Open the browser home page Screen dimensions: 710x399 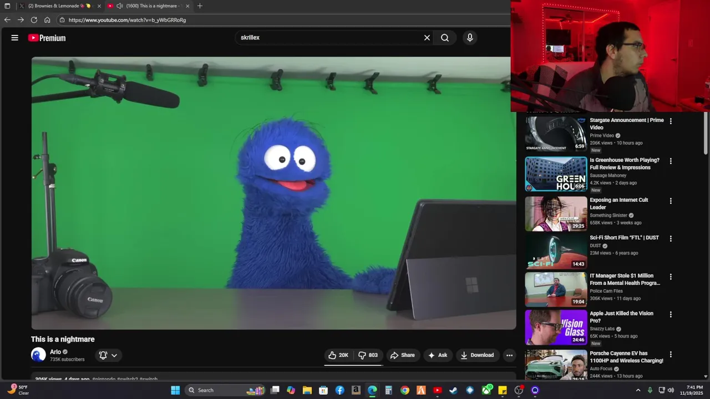(47, 19)
